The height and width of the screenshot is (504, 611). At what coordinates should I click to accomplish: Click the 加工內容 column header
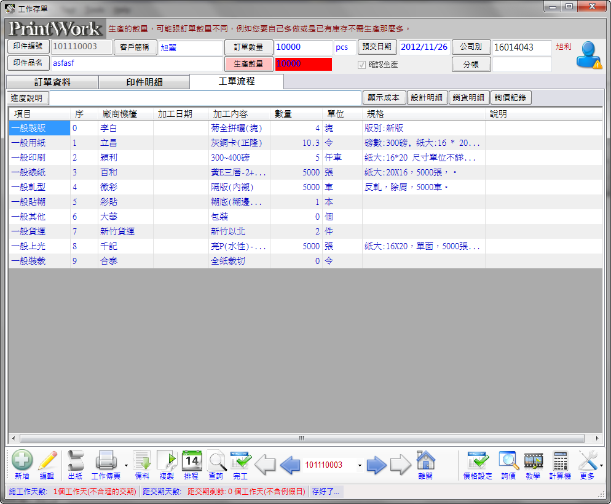click(239, 114)
